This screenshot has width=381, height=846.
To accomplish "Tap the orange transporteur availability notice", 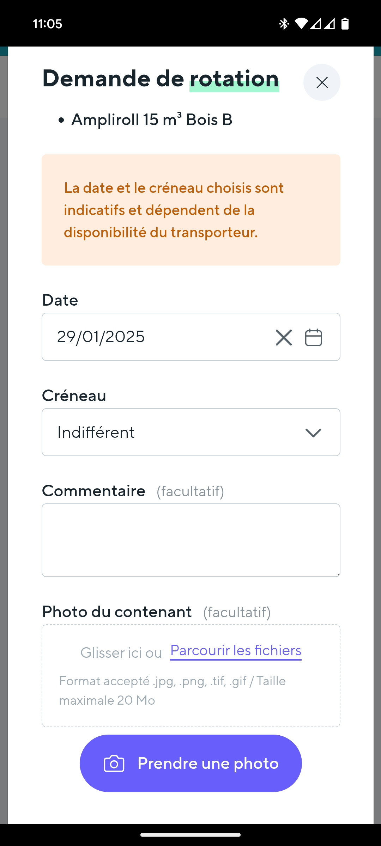I will (x=190, y=210).
